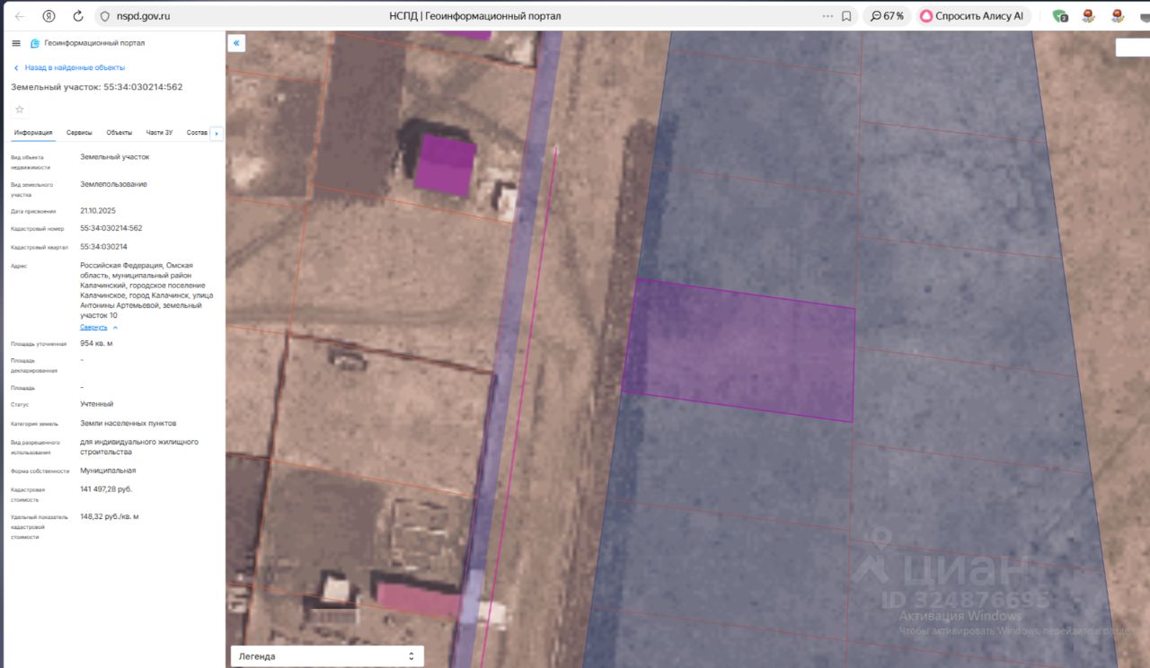Open the Объекты tab
Image resolution: width=1150 pixels, height=668 pixels.
coord(119,133)
